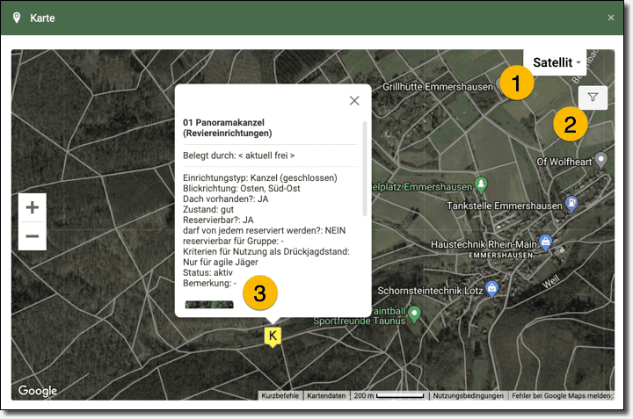Click Tankstelle Emmershausen gas station pin

pyautogui.click(x=573, y=204)
